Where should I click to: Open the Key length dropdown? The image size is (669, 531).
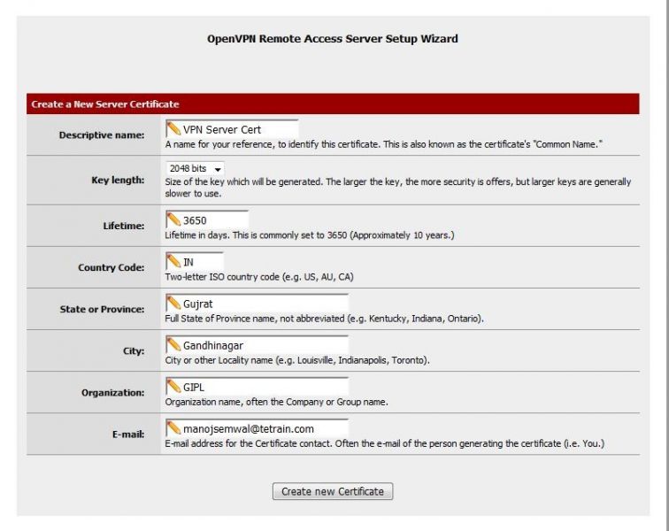pyautogui.click(x=195, y=169)
